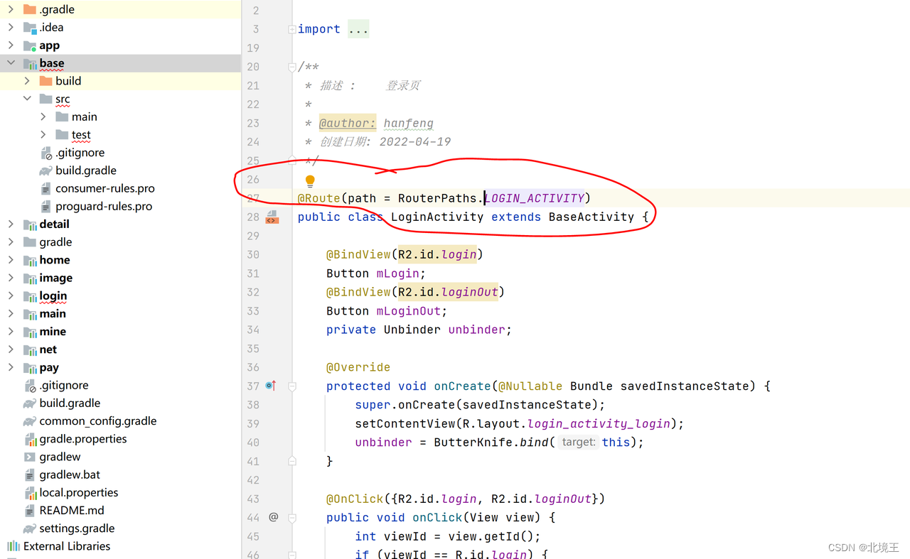The image size is (910, 559).
Task: Expand the mine module
Action: pos(11,332)
